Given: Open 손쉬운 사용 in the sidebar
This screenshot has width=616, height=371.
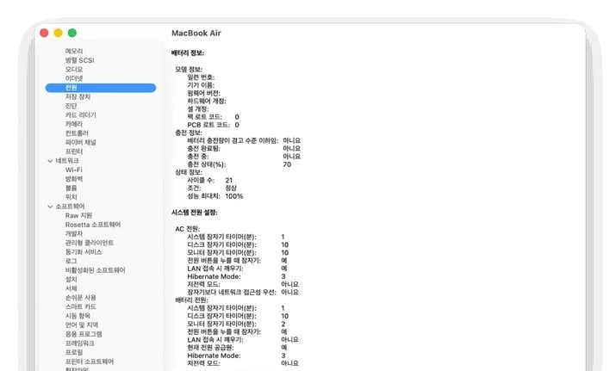Looking at the screenshot, I should pyautogui.click(x=80, y=297).
